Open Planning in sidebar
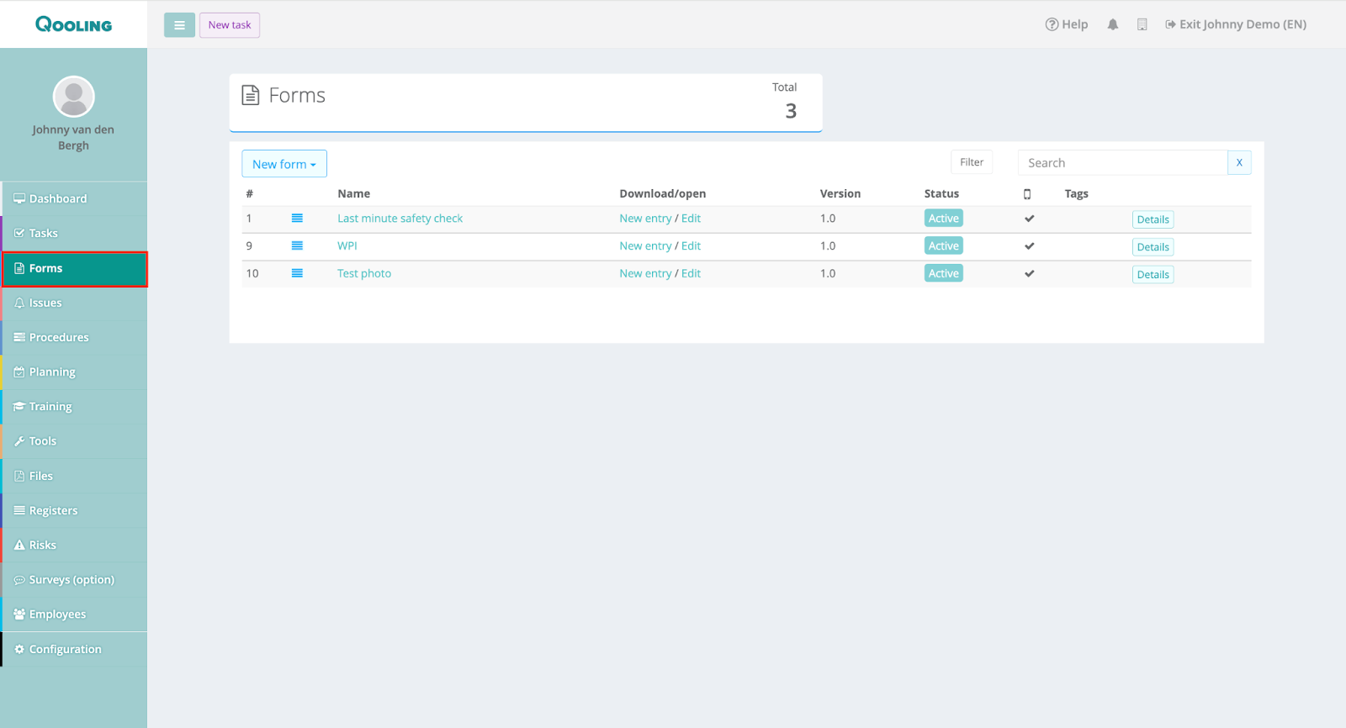This screenshot has height=728, width=1346. tap(74, 372)
